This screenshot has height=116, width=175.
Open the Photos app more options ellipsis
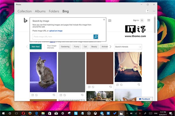[154, 11]
